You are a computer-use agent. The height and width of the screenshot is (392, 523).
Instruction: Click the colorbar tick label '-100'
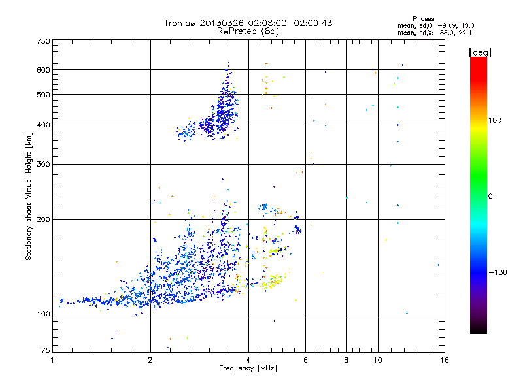(x=498, y=272)
